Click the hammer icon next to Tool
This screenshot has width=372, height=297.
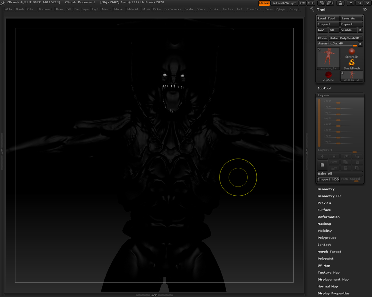click(312, 9)
